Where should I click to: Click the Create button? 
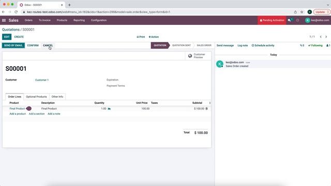19,37
